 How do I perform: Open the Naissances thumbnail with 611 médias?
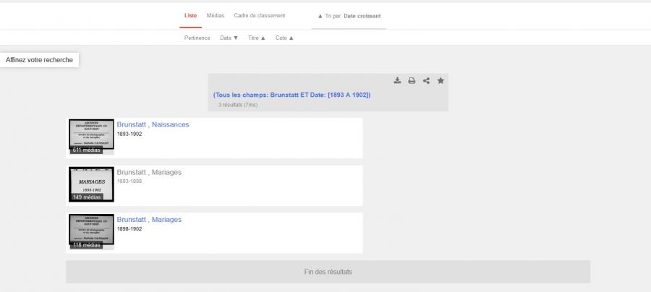coord(91,137)
